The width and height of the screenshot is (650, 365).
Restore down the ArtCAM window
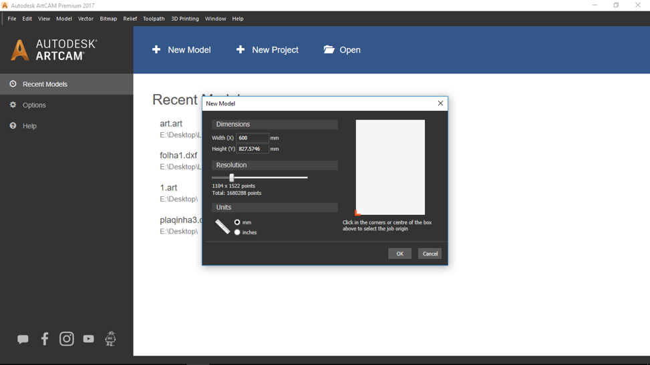[616, 5]
